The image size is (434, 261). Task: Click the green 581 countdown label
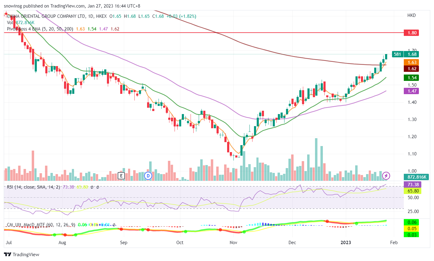coord(398,54)
